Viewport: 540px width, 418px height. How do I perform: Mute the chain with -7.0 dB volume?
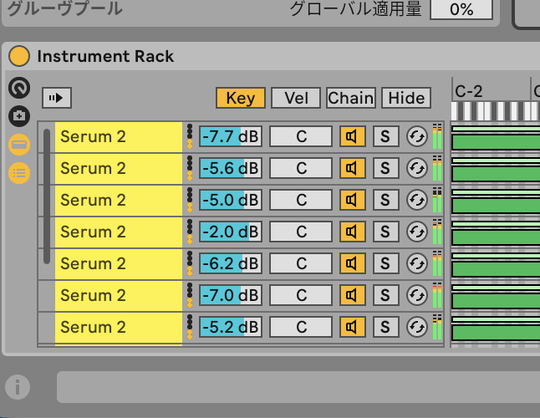click(x=352, y=295)
